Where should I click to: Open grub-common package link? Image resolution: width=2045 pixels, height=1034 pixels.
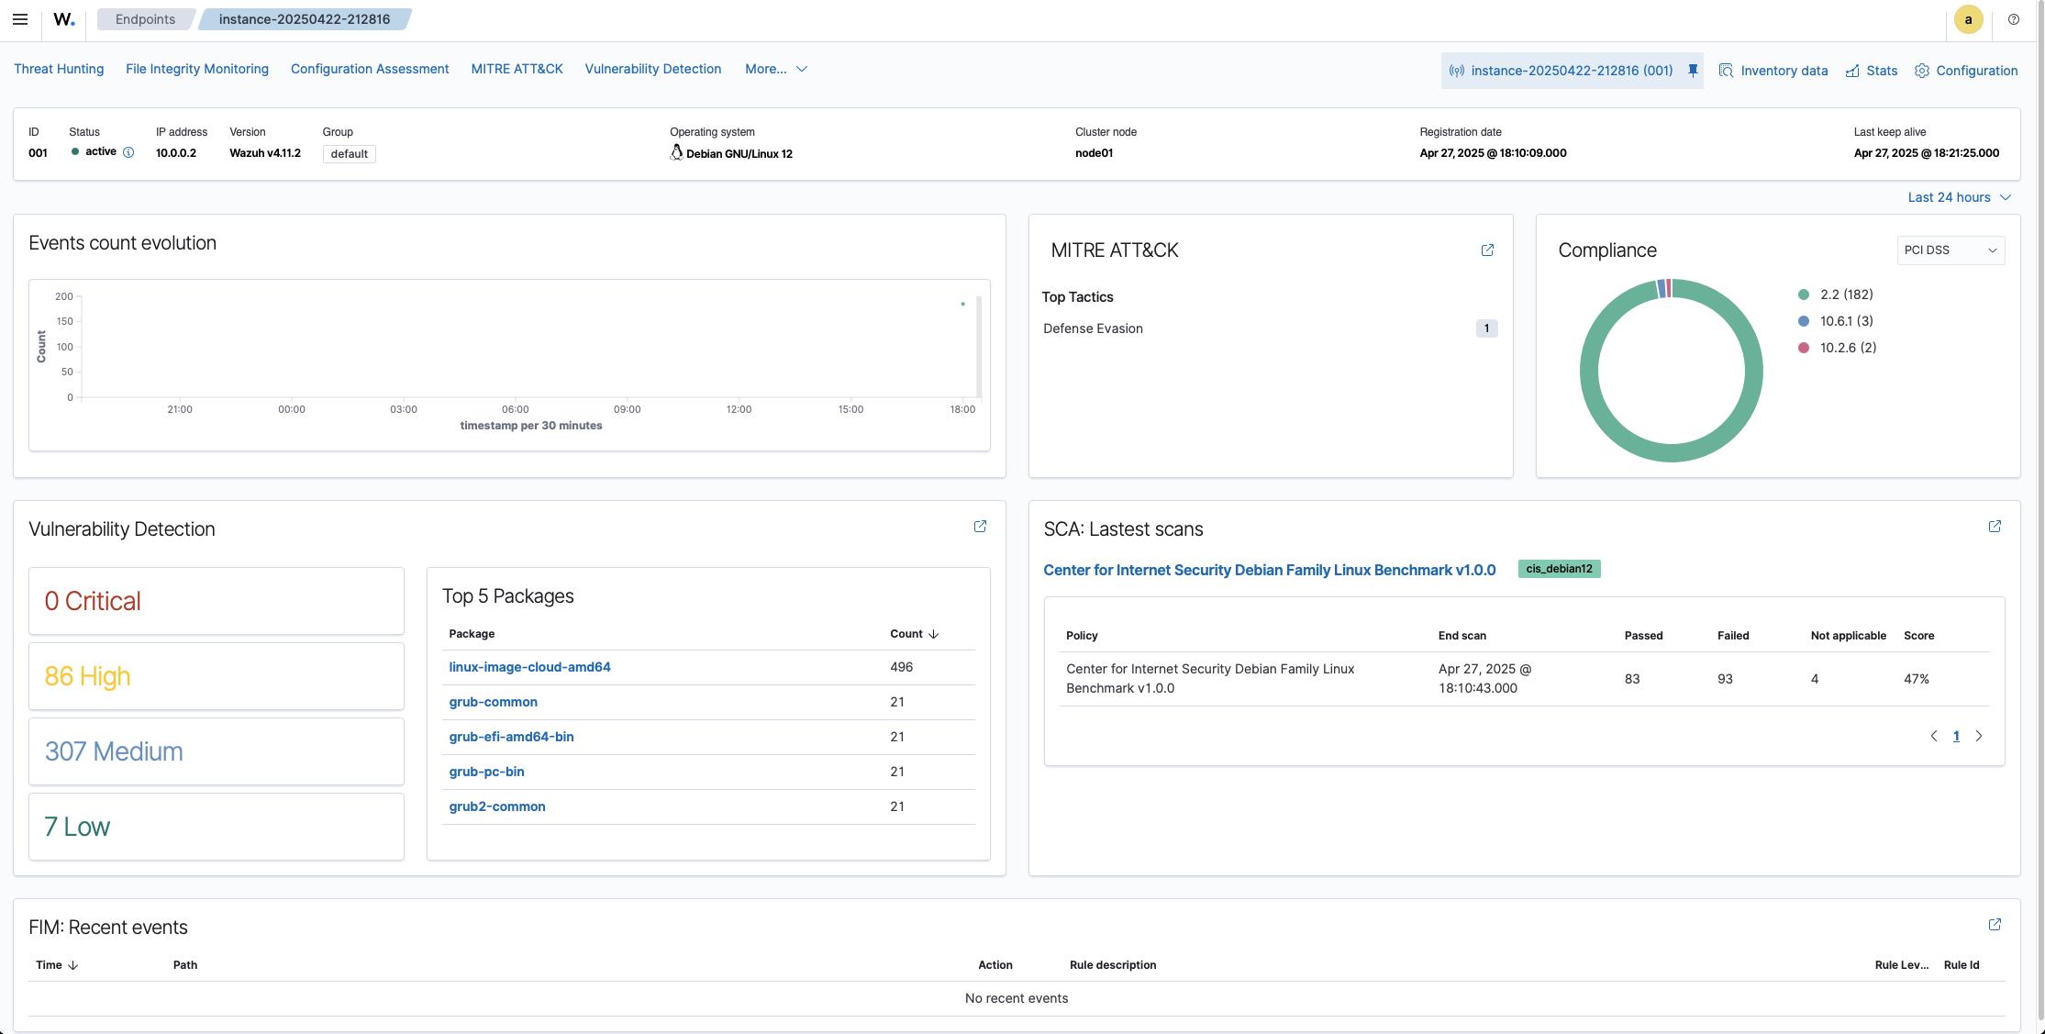point(493,702)
